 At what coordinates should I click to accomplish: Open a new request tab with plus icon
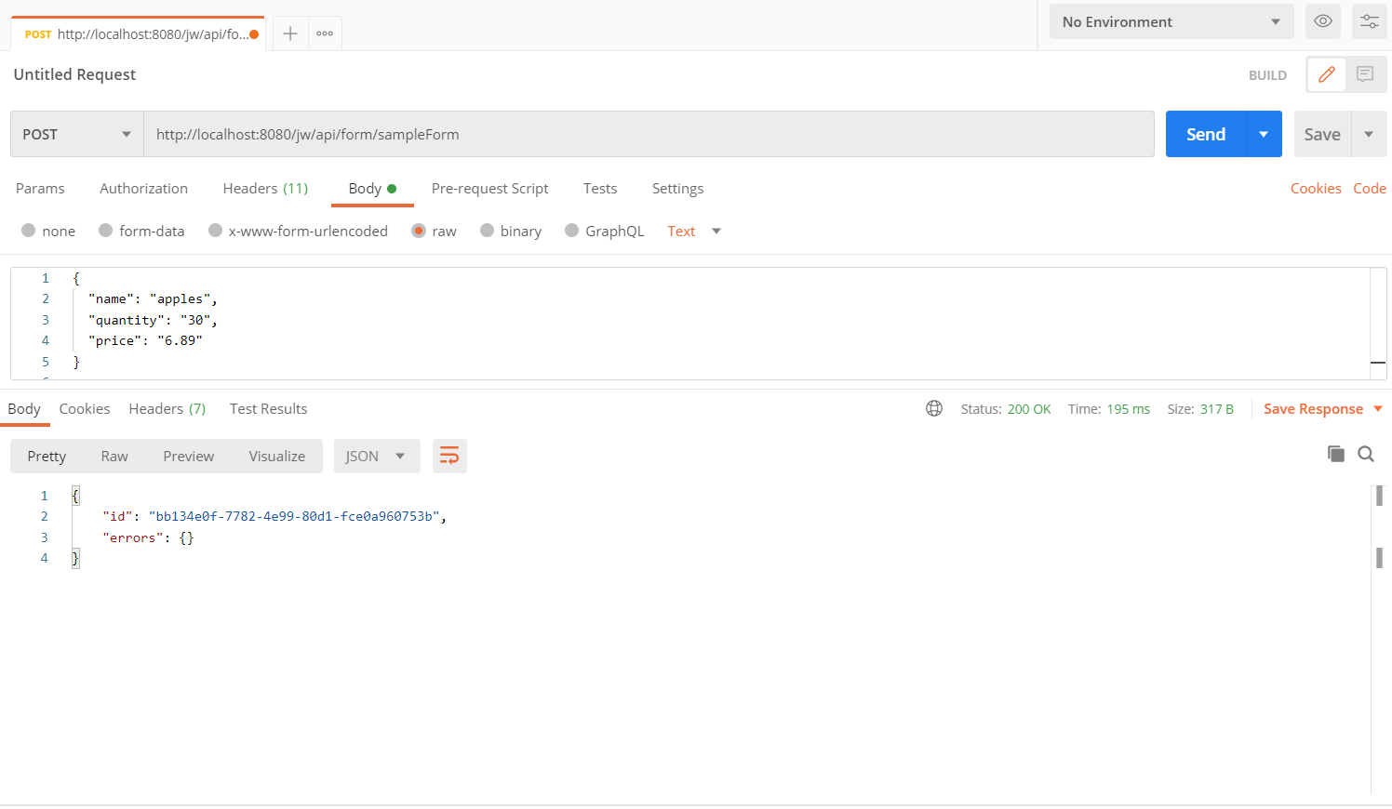290,33
